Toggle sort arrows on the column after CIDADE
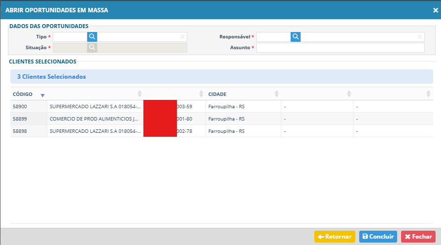 (x=349, y=94)
